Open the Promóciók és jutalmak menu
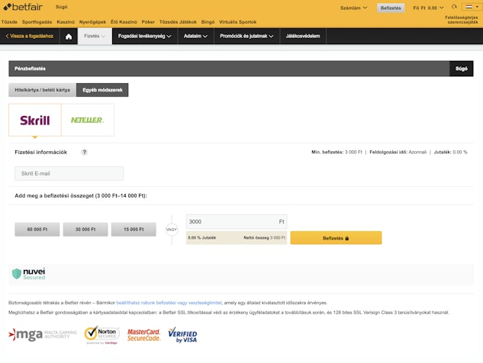Screen dimensions: 483x363 [246, 36]
